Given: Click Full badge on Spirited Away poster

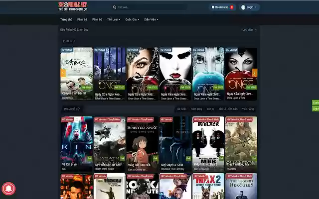Looking at the screenshot, I should [x=155, y=158].
